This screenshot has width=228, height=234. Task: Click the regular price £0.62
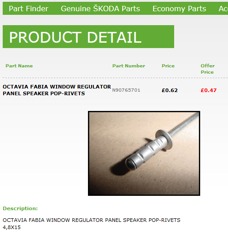[x=170, y=90]
